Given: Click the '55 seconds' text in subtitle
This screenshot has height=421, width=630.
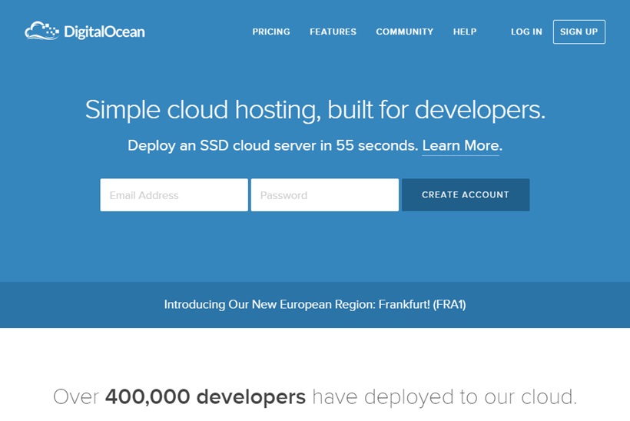Looking at the screenshot, I should [376, 145].
